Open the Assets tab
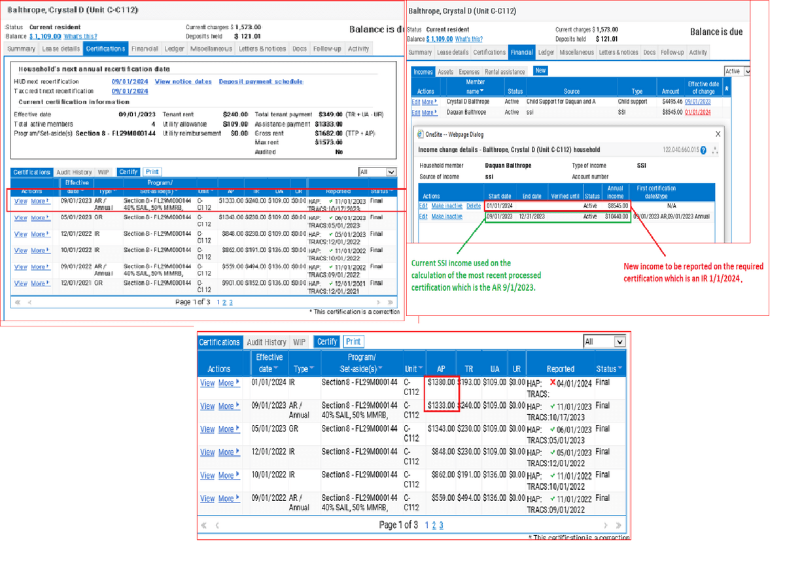The width and height of the screenshot is (785, 562). coord(445,72)
